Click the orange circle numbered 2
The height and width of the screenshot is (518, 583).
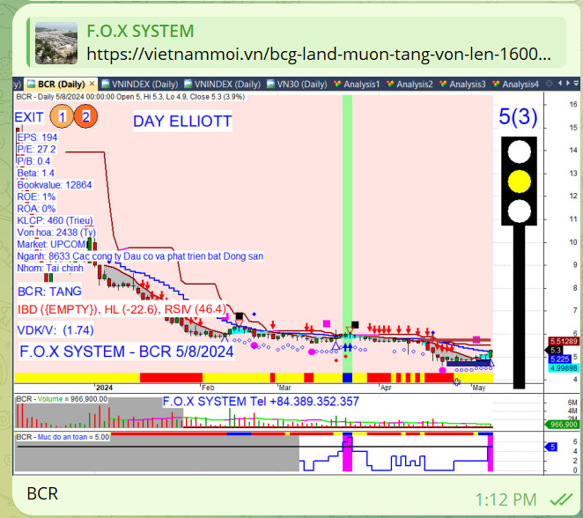[x=86, y=116]
